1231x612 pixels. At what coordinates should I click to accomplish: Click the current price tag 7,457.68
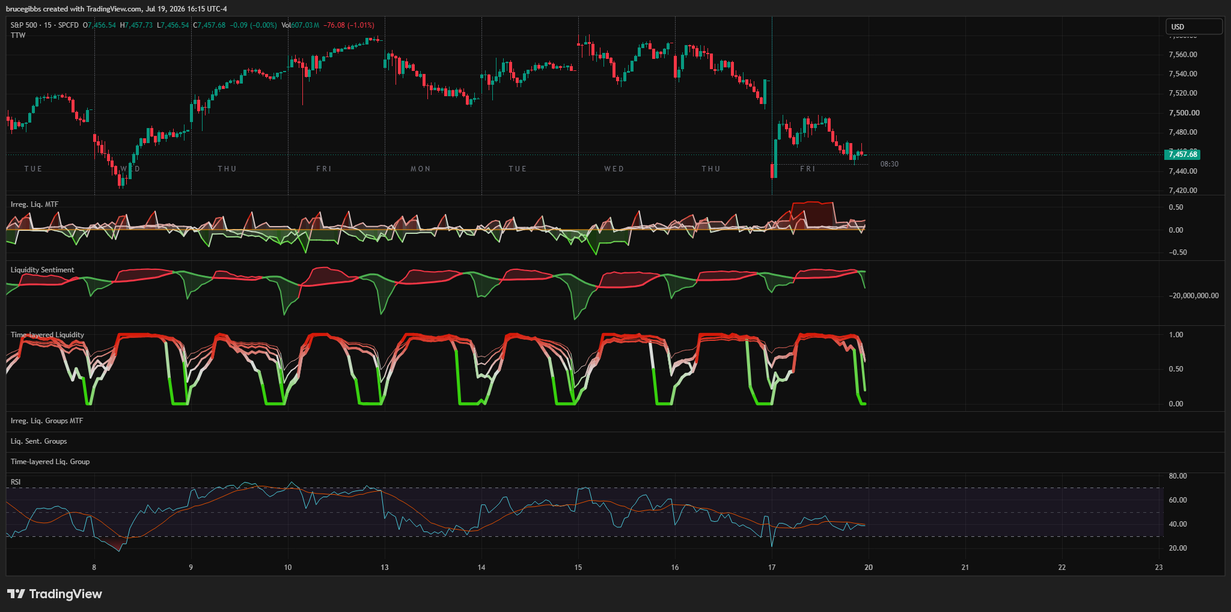click(x=1182, y=155)
